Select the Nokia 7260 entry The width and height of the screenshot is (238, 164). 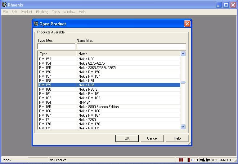coord(87,120)
